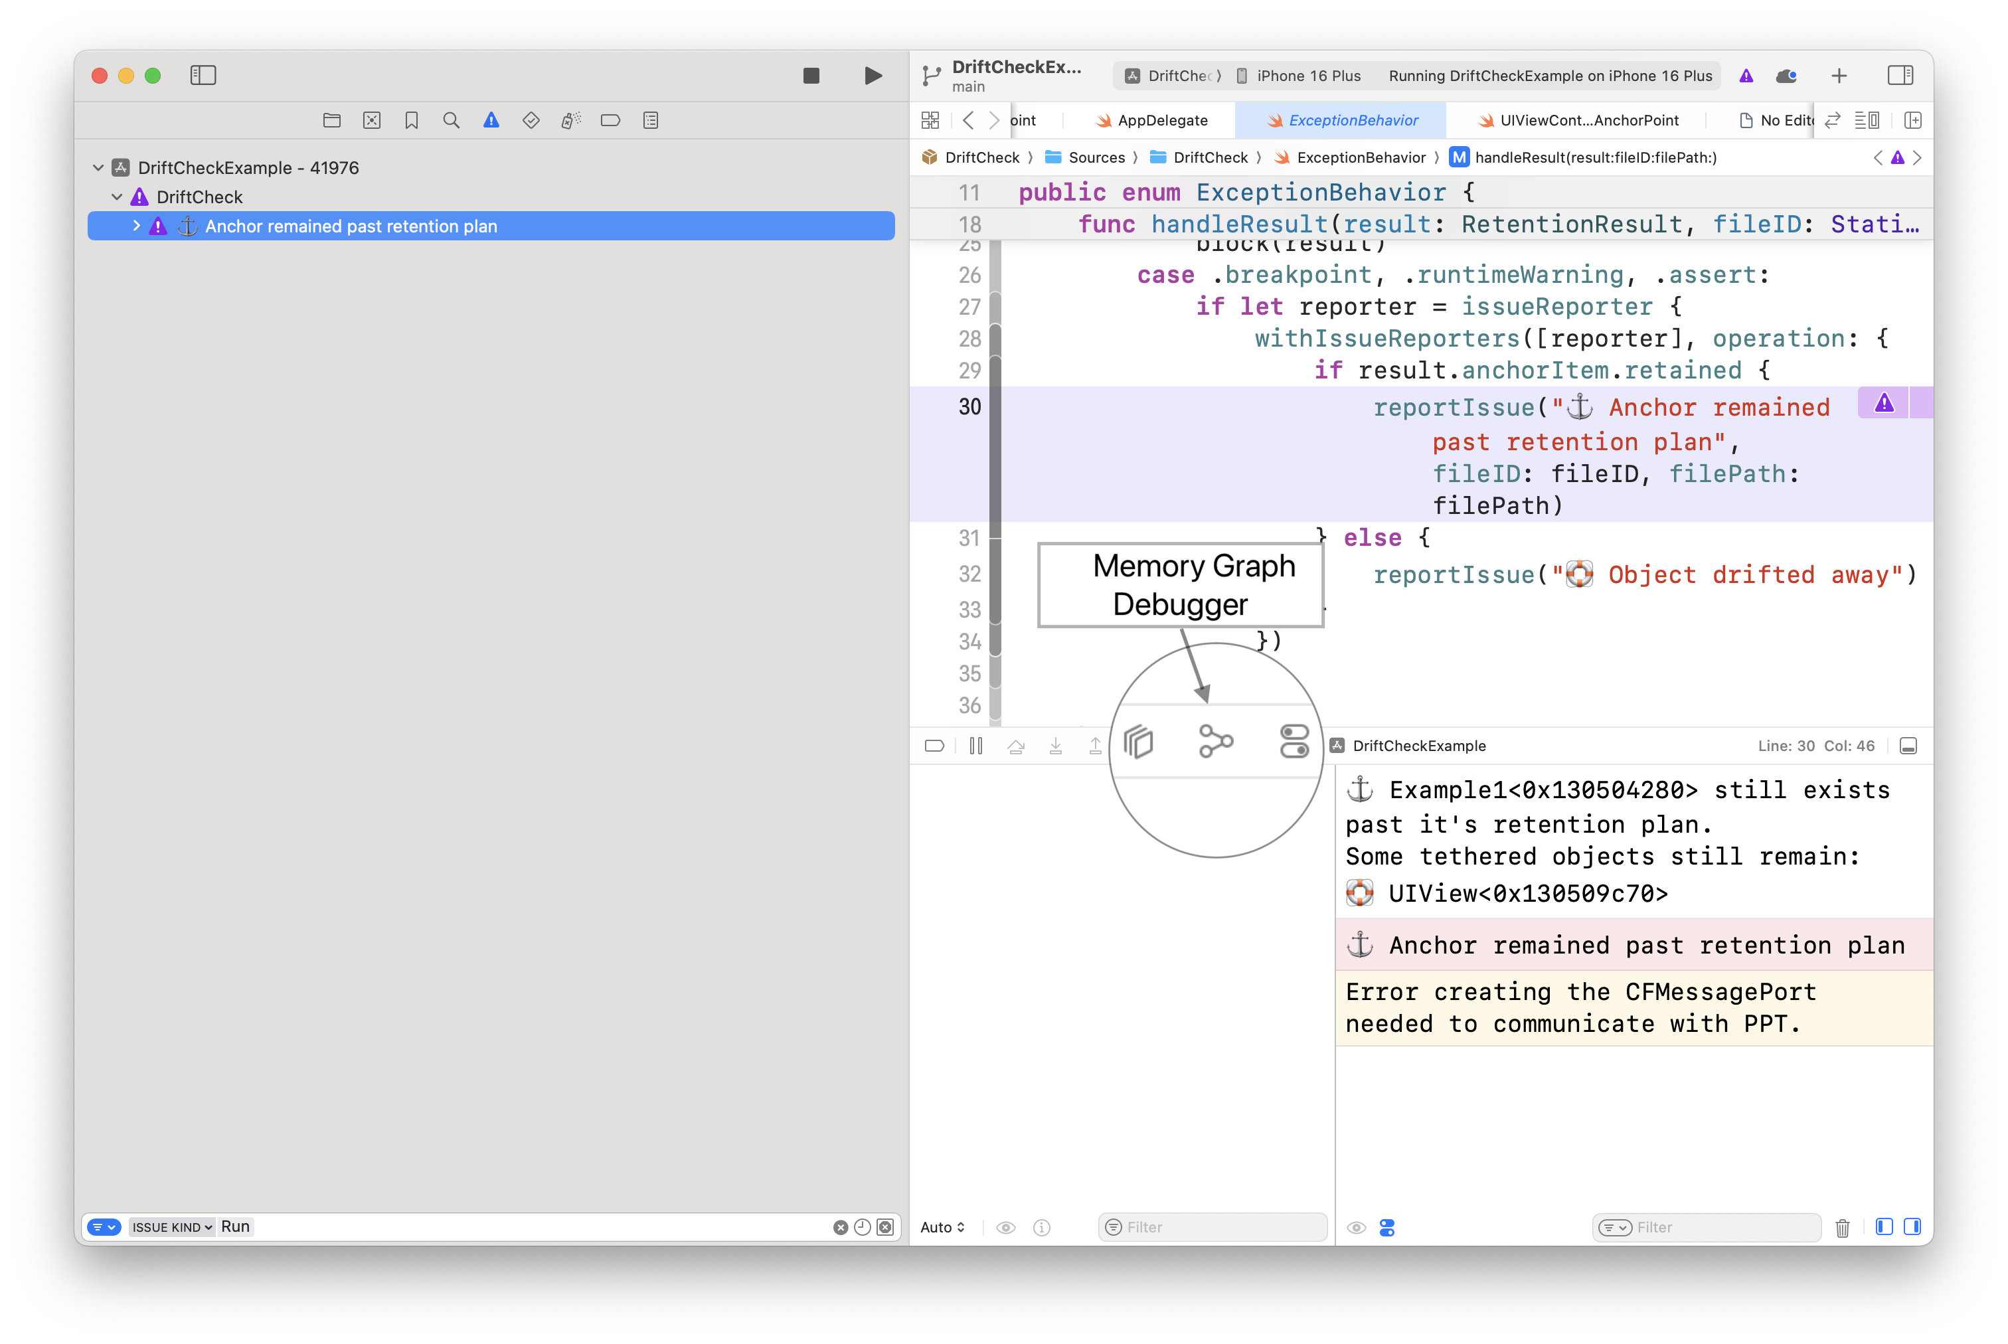Viewport: 2008px width, 1344px height.
Task: Open the Auto variables scope dropdown
Action: 942,1227
